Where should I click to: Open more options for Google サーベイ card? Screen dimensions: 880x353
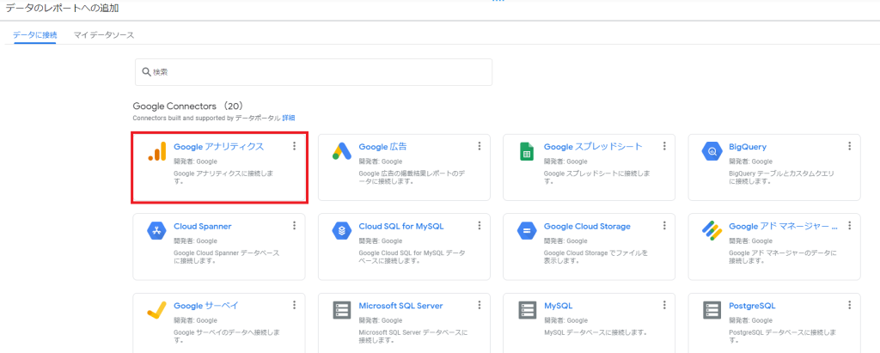point(294,305)
